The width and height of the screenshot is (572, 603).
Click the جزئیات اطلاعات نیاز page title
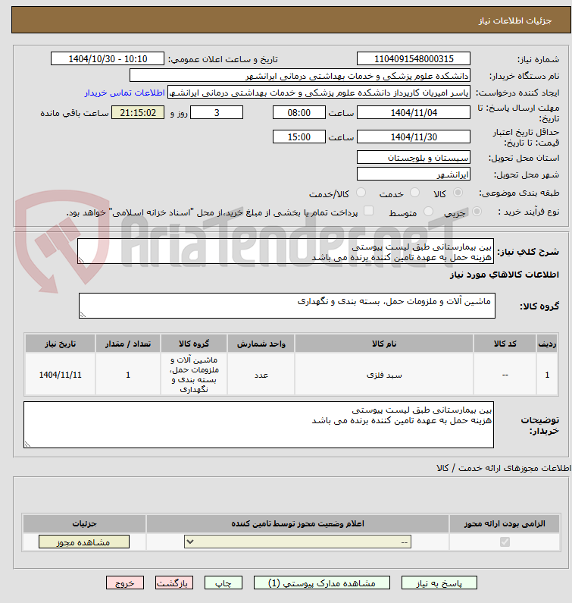pyautogui.click(x=514, y=20)
